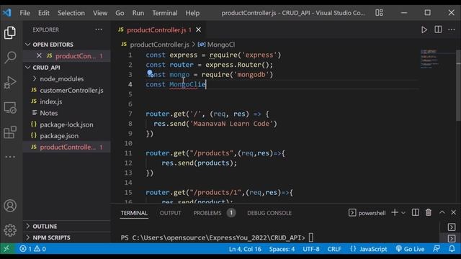
Task: Open the Help menu
Action: click(x=192, y=13)
